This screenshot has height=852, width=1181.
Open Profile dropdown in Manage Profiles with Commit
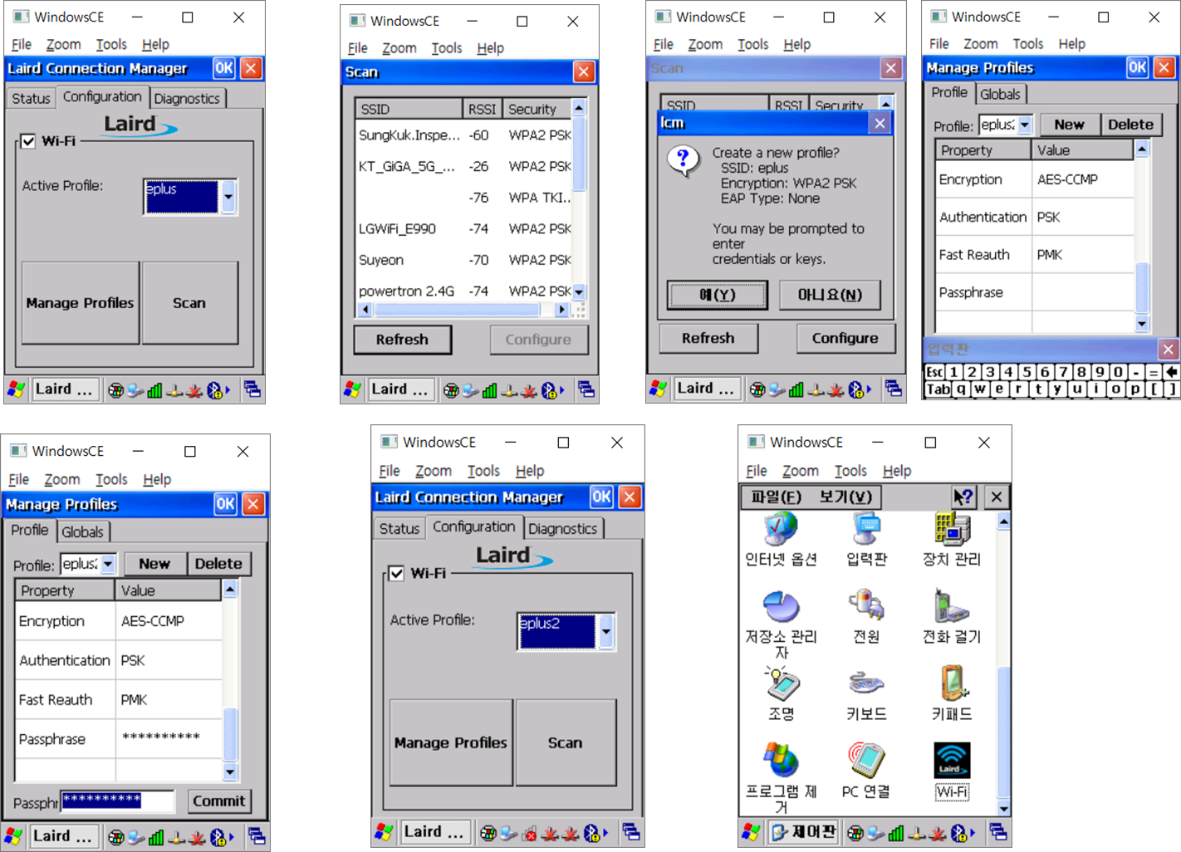coord(108,564)
